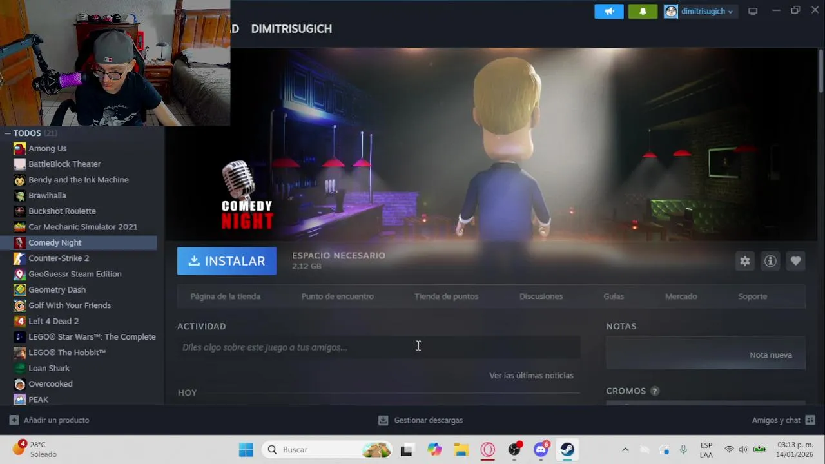Add Comedy Night to favorites heart
This screenshot has height=464, width=825.
pyautogui.click(x=795, y=261)
